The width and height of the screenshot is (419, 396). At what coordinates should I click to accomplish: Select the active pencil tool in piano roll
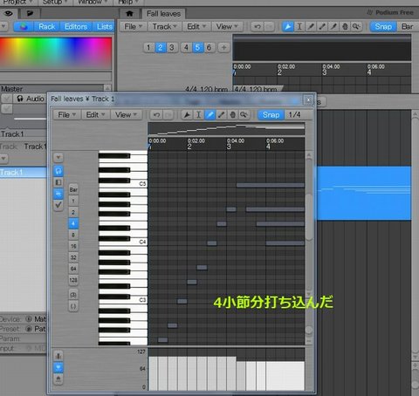click(209, 115)
